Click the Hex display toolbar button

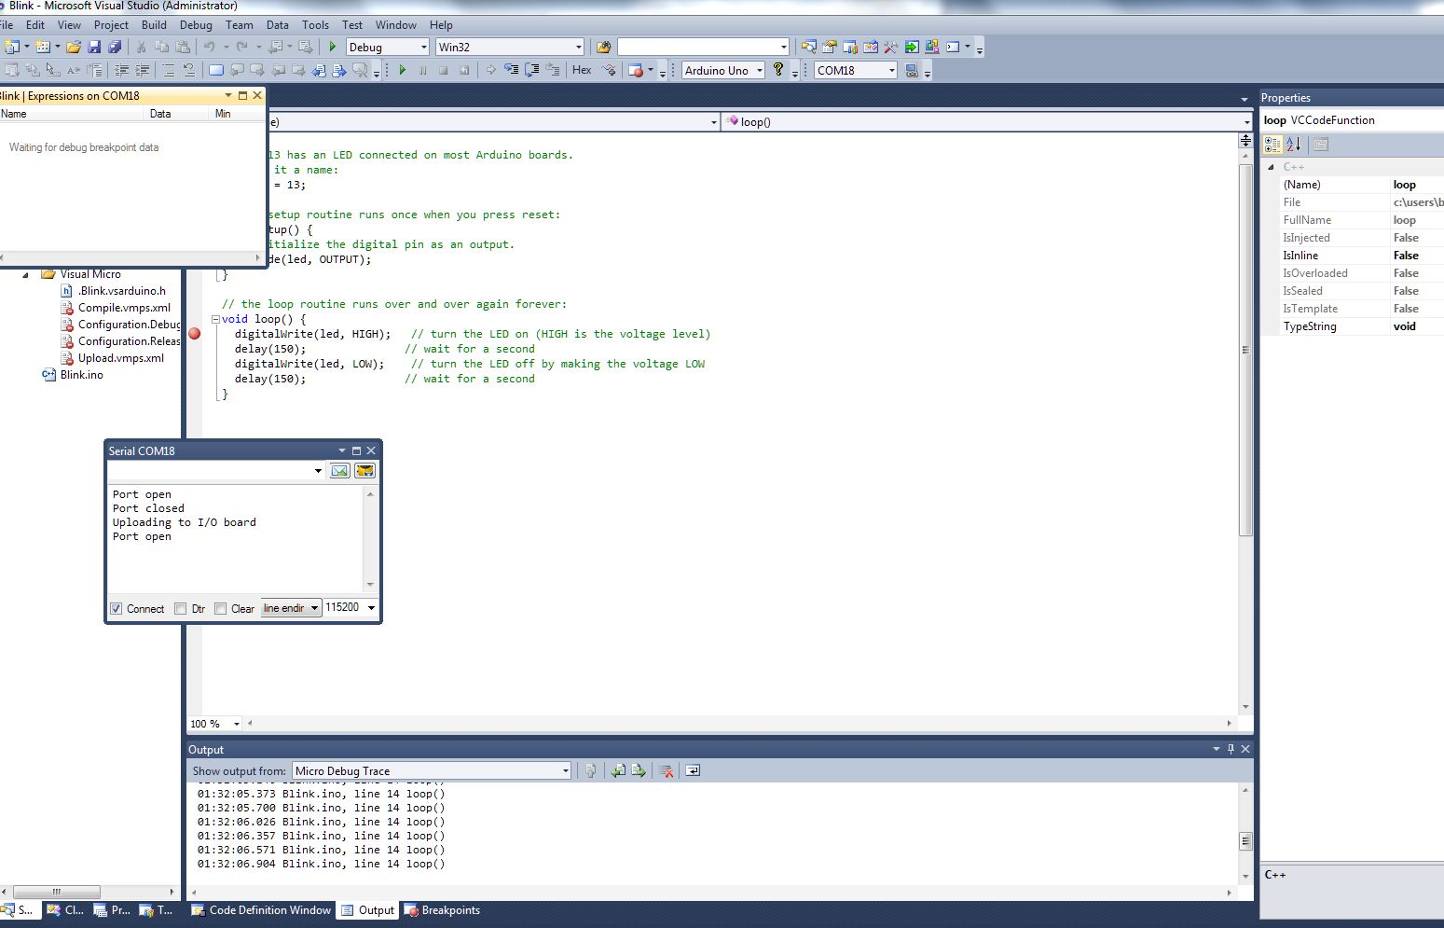click(x=582, y=70)
